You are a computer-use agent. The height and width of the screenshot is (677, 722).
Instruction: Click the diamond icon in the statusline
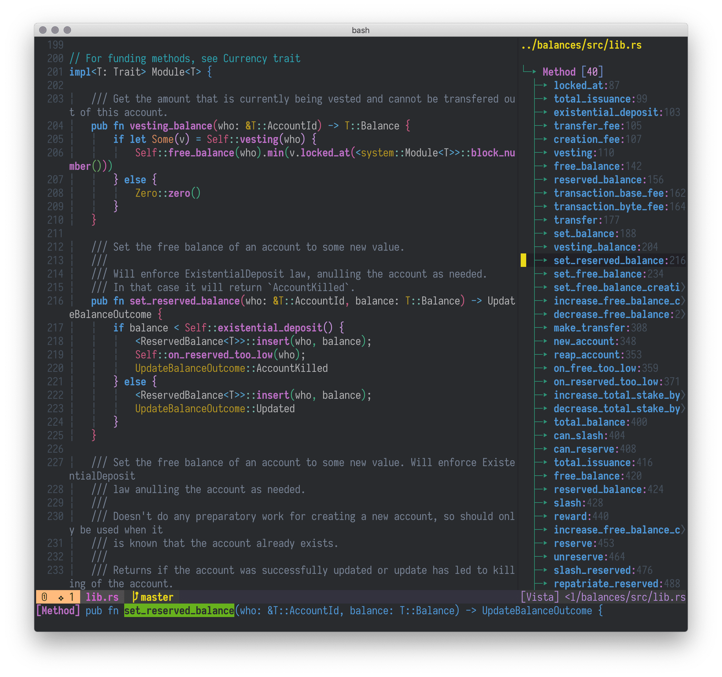(x=61, y=598)
